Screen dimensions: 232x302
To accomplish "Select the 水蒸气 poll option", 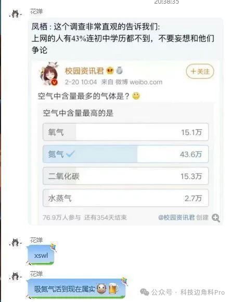I will (x=126, y=198).
